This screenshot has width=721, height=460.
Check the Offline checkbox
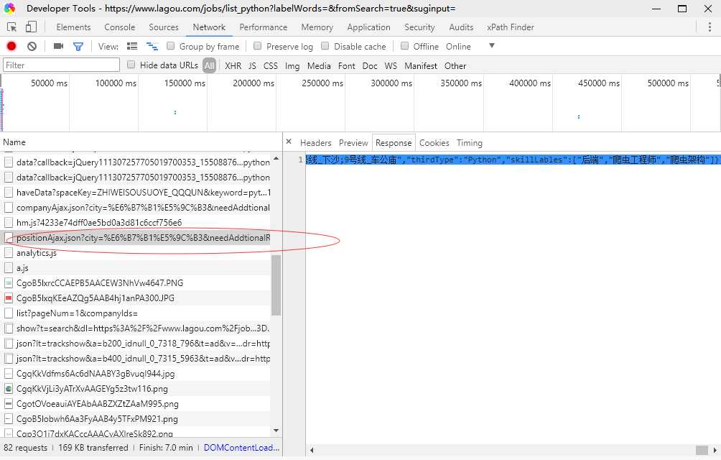pos(404,46)
